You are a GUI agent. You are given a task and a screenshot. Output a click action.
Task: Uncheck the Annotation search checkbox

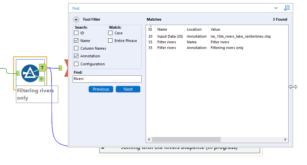click(76, 56)
